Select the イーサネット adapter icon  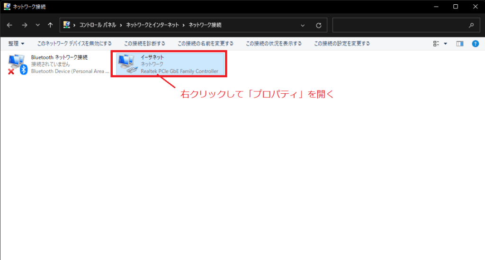pyautogui.click(x=127, y=64)
